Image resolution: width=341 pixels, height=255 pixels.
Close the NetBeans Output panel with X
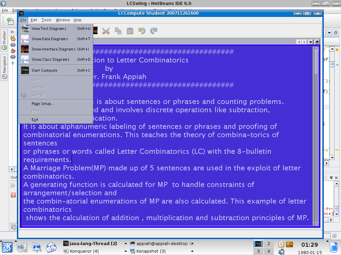[336, 178]
